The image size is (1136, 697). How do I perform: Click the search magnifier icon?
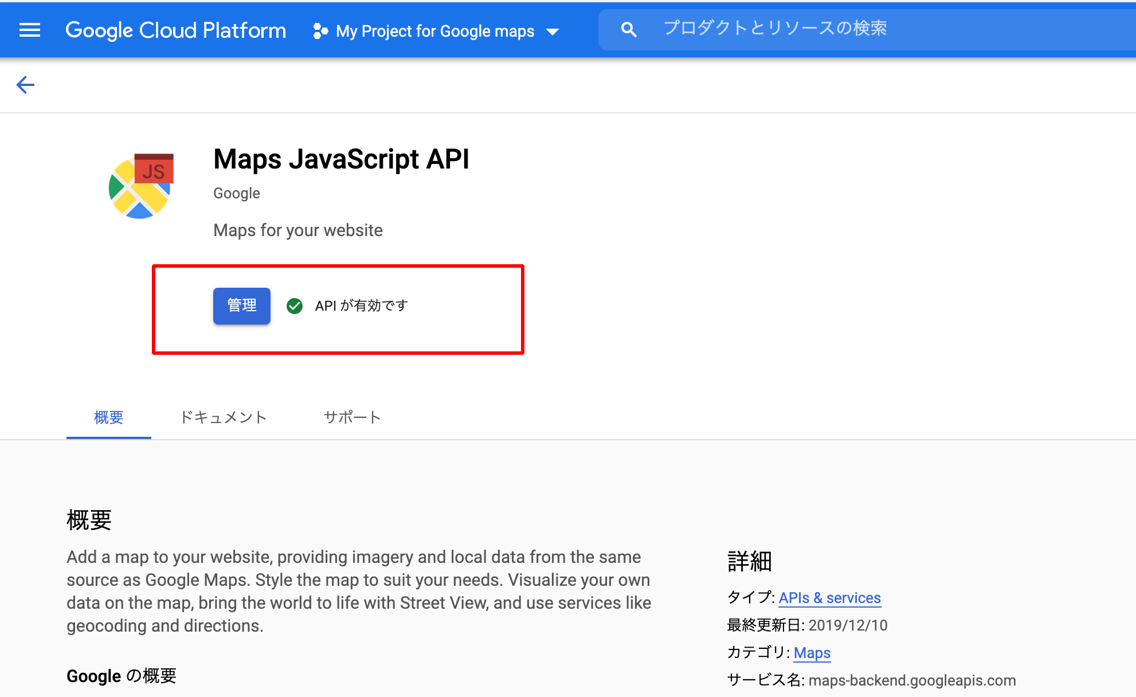point(629,30)
